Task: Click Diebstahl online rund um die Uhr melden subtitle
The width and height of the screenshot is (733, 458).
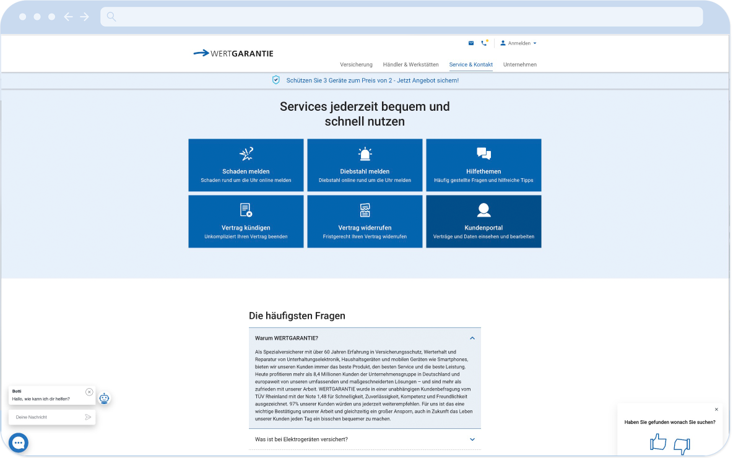Action: [x=365, y=180]
